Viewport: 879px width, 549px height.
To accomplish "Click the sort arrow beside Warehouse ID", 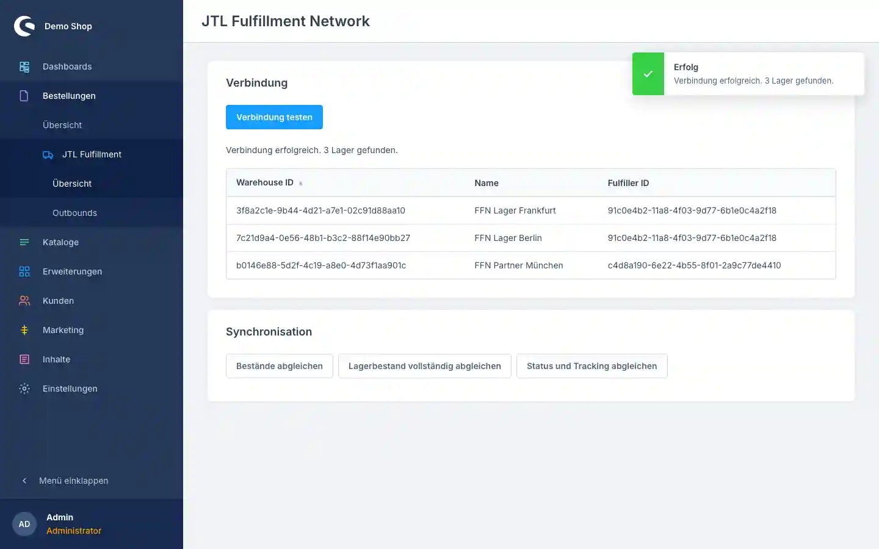I will point(300,183).
